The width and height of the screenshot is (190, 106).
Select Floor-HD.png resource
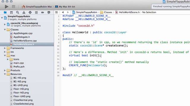21,89
